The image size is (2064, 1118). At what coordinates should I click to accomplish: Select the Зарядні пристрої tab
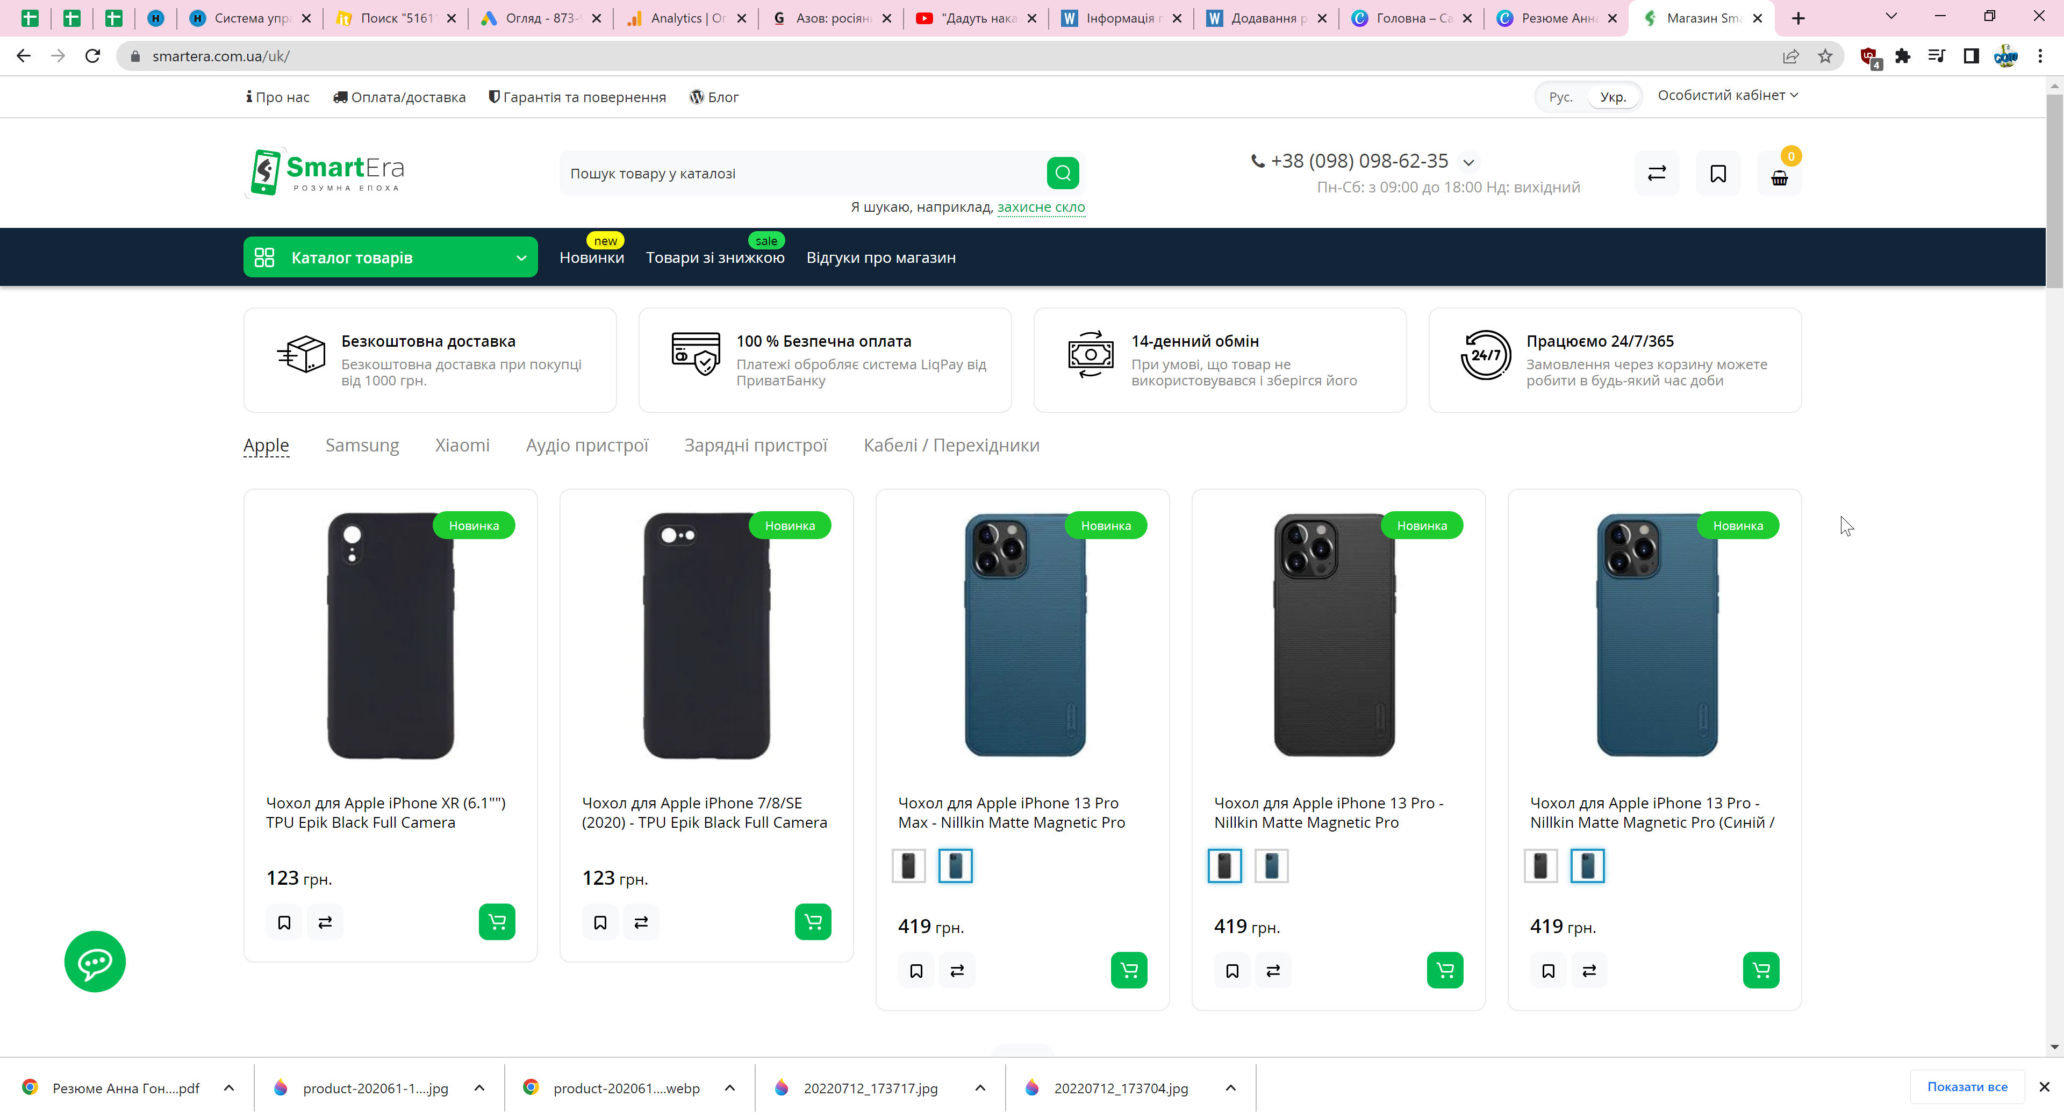coord(756,445)
